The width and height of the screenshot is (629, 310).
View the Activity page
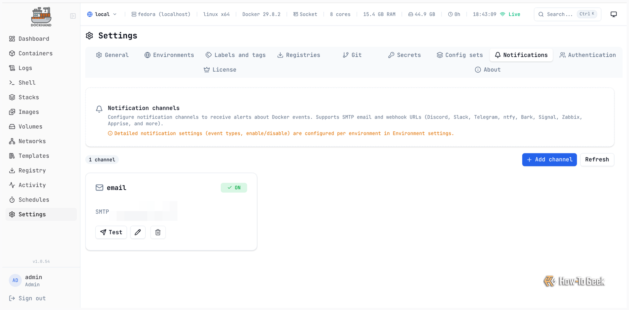[41, 185]
